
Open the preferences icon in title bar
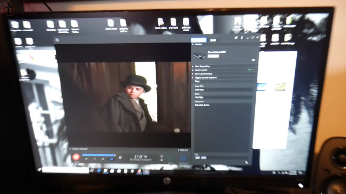tap(236, 38)
